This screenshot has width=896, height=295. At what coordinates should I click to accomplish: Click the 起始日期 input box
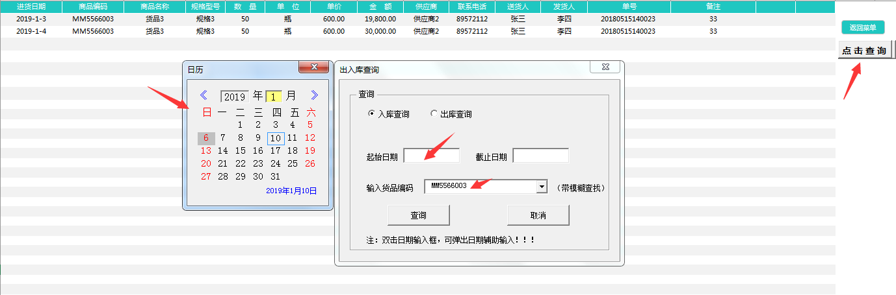point(431,156)
